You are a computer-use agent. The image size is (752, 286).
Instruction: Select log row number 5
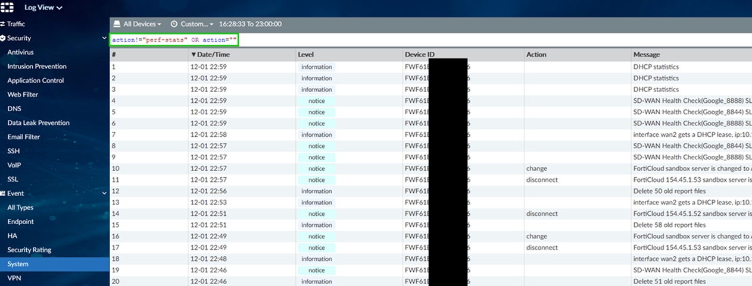point(114,112)
